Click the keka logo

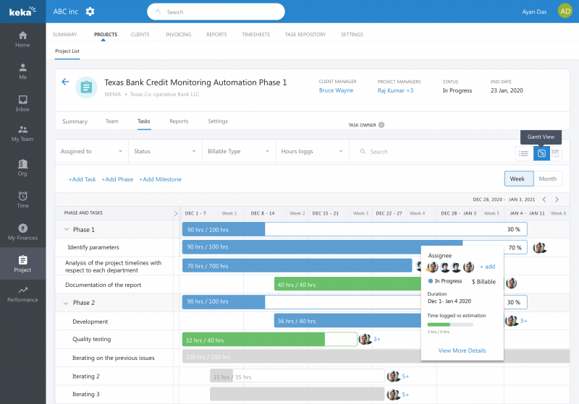coord(22,12)
